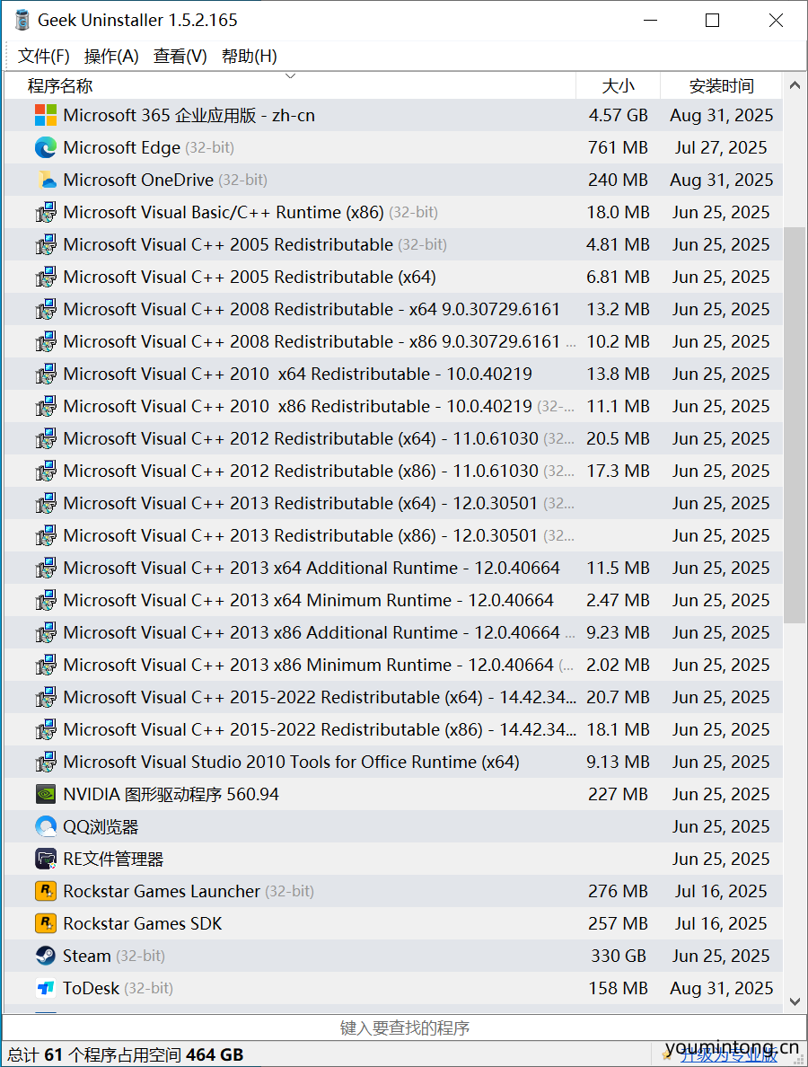Click the Geek Uninstaller title bar icon

click(x=22, y=20)
